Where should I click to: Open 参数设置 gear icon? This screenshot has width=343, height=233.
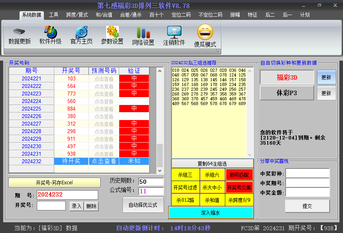[x=112, y=32]
